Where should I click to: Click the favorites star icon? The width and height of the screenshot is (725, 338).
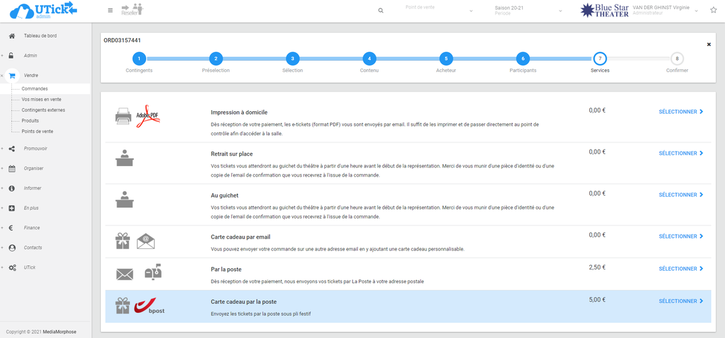(713, 11)
